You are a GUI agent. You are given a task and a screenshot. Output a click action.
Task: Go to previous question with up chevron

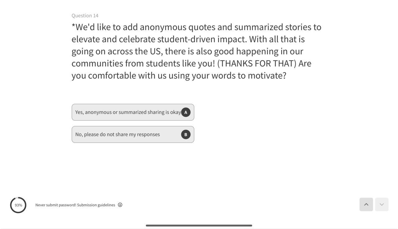coord(366,204)
